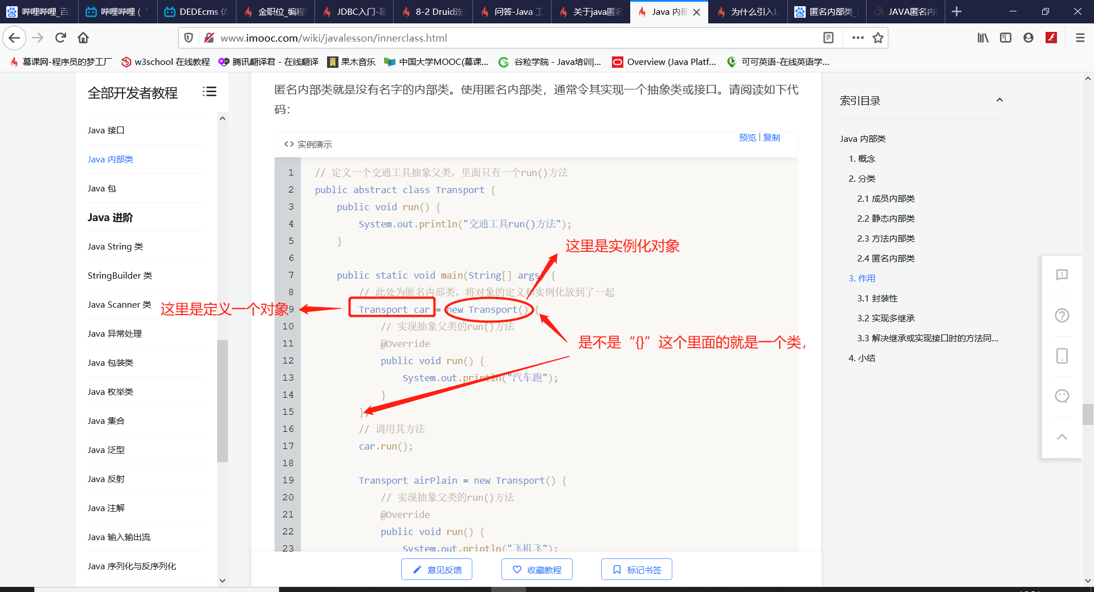The image size is (1094, 592).
Task: Open the 果木音乐 bookmark
Action: (352, 62)
